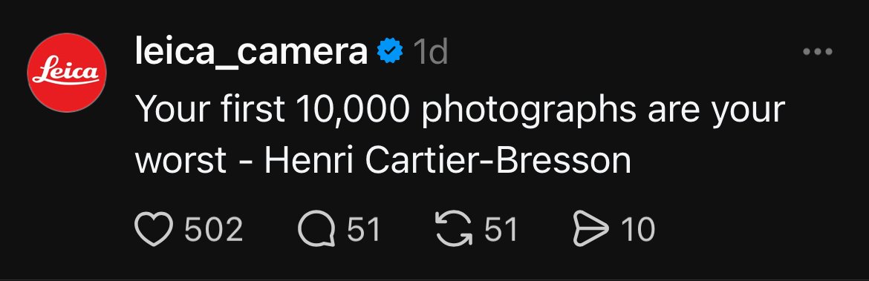
Task: Share the post with the paper plane icon
Action: [x=590, y=230]
